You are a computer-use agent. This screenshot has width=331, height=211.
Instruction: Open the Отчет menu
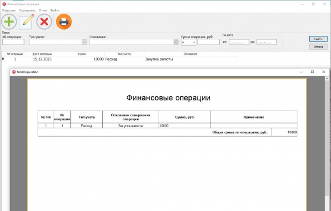click(x=43, y=10)
